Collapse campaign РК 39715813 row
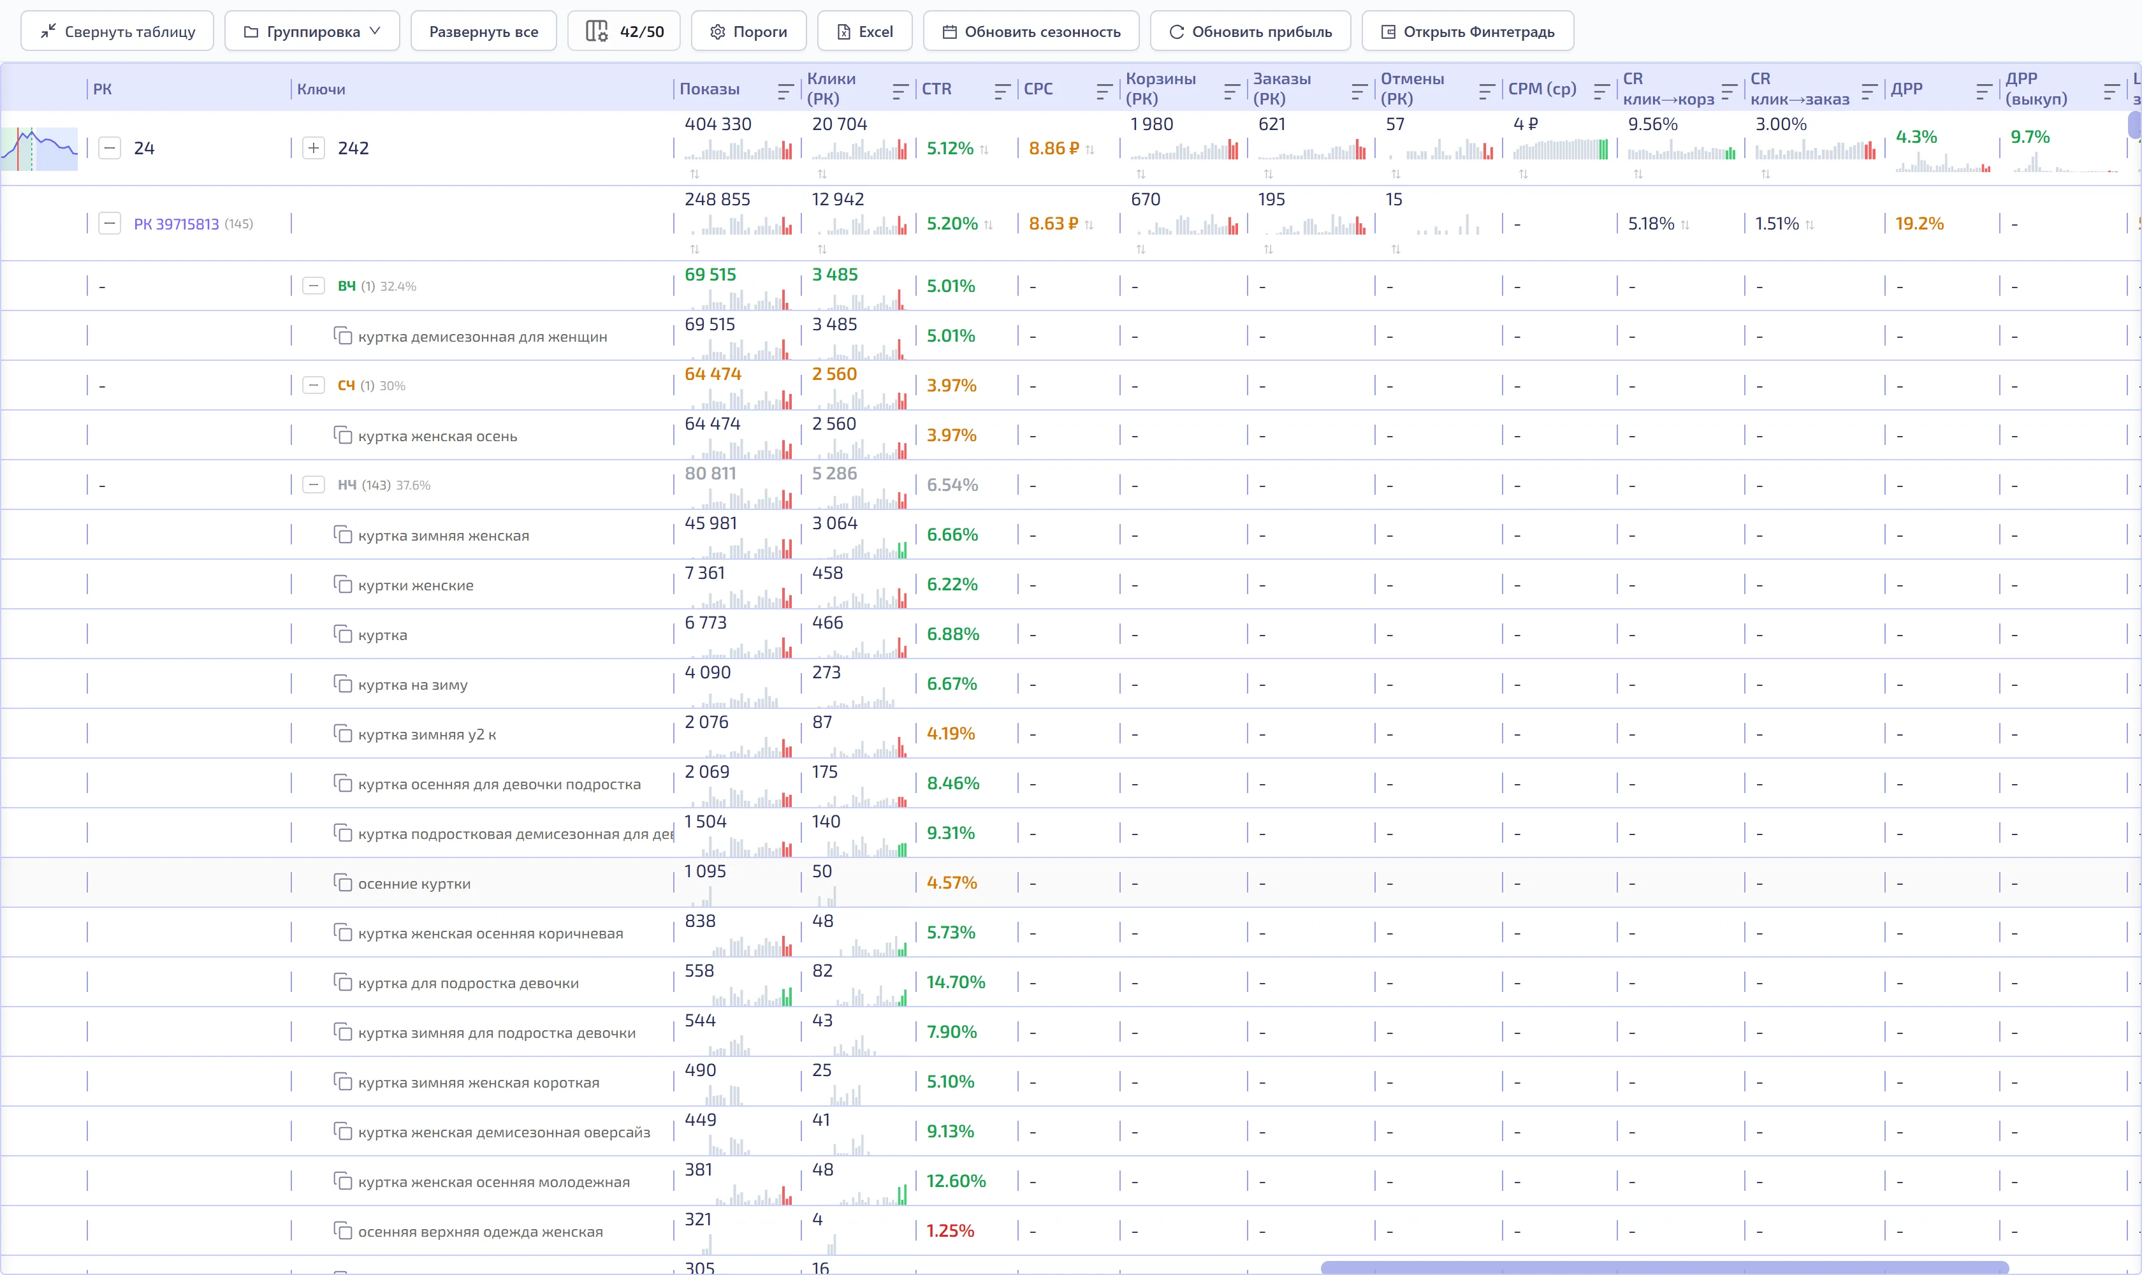The height and width of the screenshot is (1275, 2142). (x=109, y=223)
